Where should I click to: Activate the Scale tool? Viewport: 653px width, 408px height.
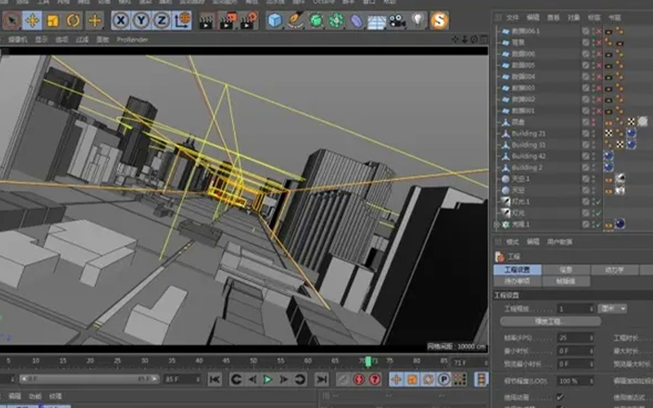click(x=53, y=20)
